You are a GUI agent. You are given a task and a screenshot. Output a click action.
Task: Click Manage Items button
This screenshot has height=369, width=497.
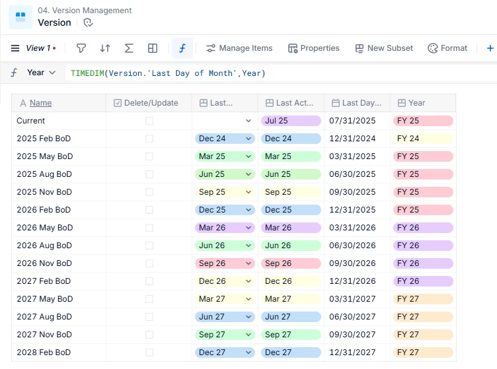tap(239, 48)
